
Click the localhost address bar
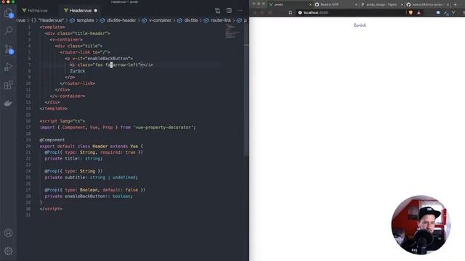pyautogui.click(x=352, y=13)
